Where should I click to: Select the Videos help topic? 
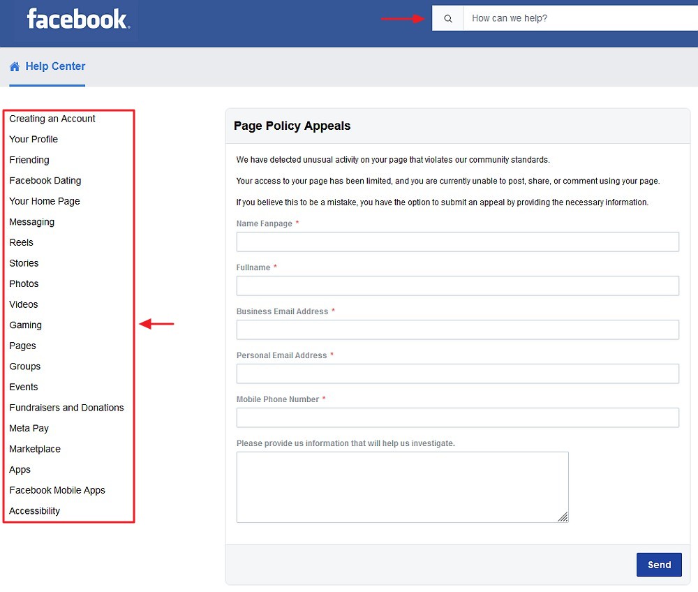tap(24, 304)
